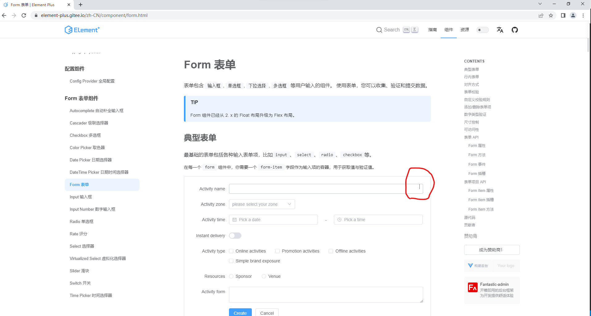
Task: Open the 组件 nav menu
Action: click(449, 30)
